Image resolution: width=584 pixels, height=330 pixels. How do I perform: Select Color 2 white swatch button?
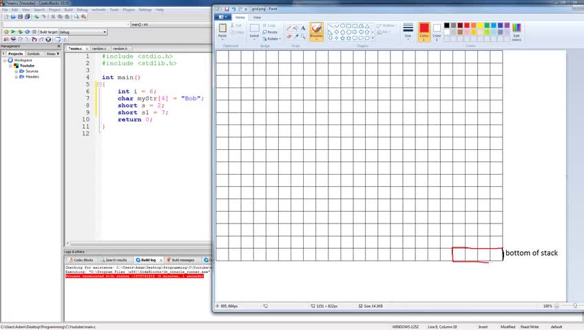tap(437, 32)
